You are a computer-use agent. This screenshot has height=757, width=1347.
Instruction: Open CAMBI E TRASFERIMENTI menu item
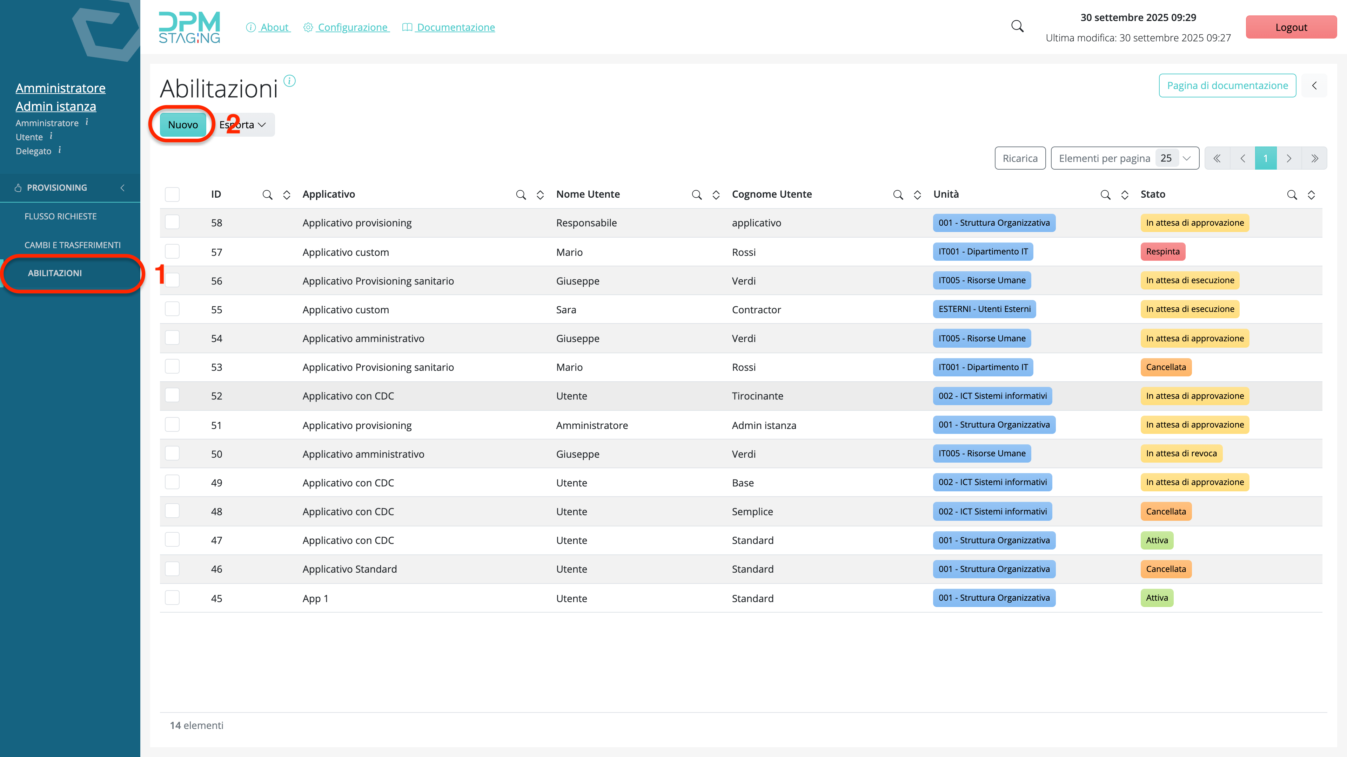72,245
